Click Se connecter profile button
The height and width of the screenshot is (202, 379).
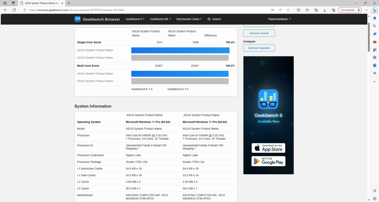[x=350, y=10]
